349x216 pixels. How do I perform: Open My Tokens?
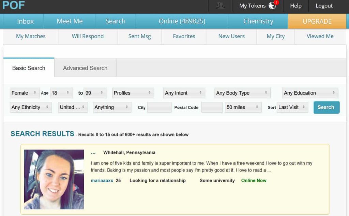coord(253,6)
